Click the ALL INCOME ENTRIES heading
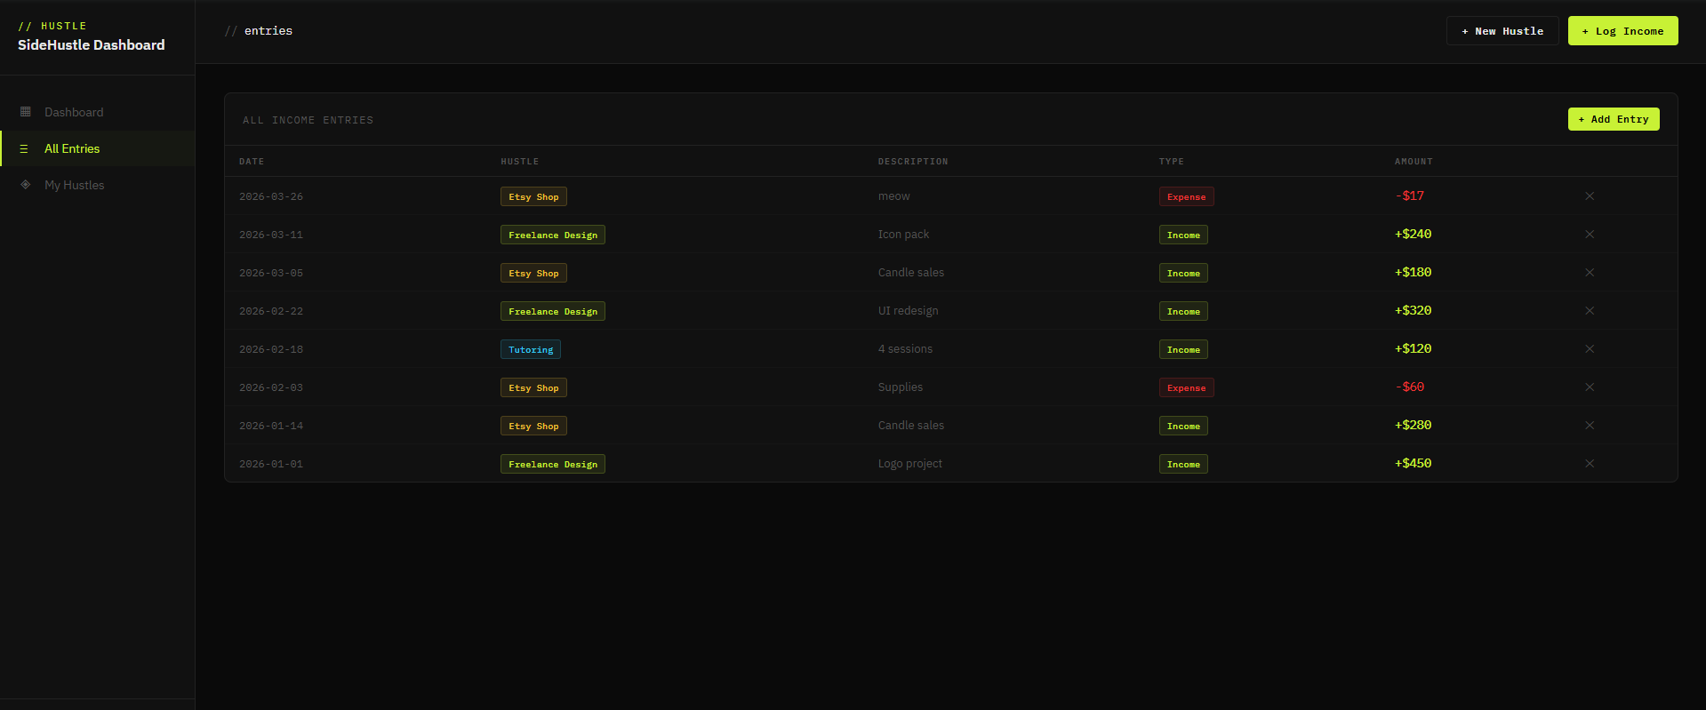This screenshot has height=710, width=1706. tap(308, 120)
